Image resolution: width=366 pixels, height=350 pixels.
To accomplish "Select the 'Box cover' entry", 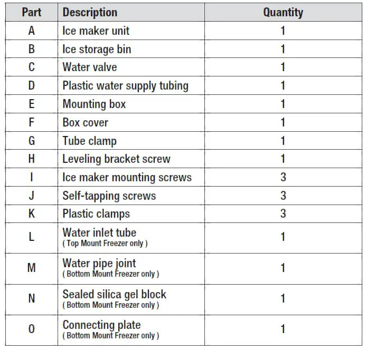I will coord(85,122).
